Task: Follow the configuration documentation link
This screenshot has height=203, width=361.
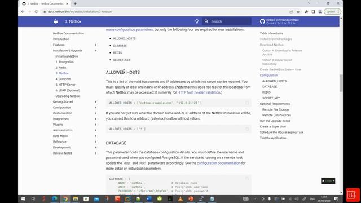Action: coord(219,163)
